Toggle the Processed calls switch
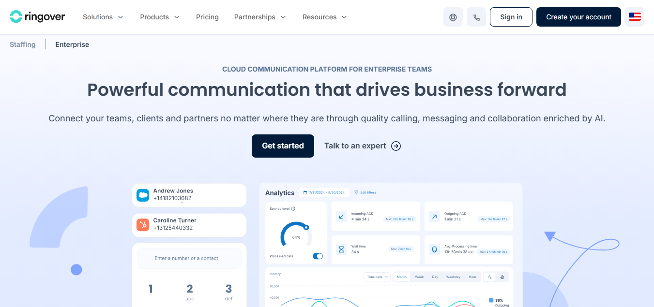The width and height of the screenshot is (654, 307). pos(318,256)
